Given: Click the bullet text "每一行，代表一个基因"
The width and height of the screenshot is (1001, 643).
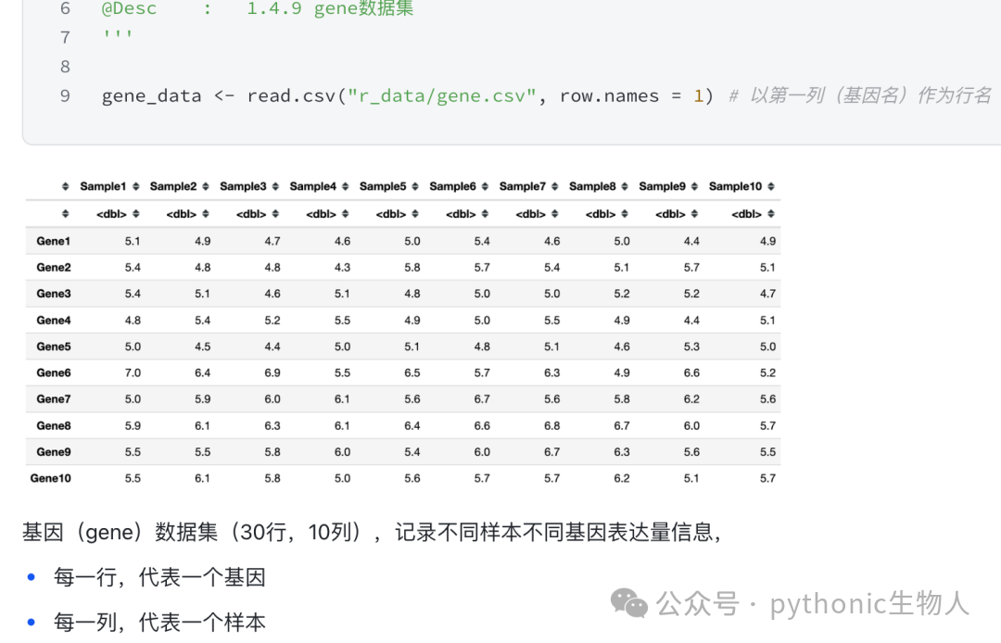Looking at the screenshot, I should 159,577.
